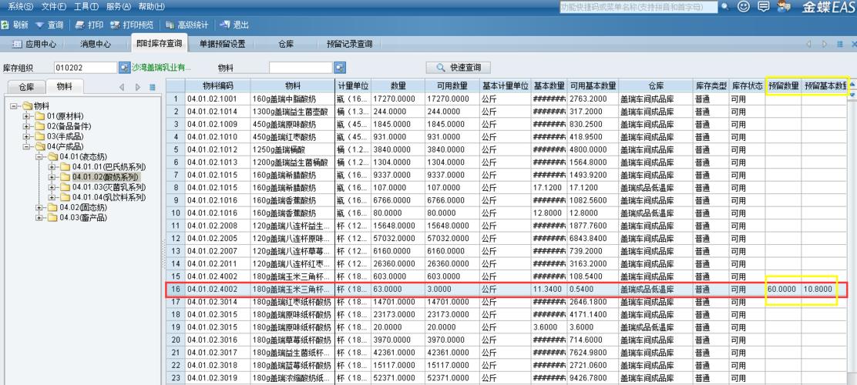This screenshot has height=385, width=857.
Task: Open the 服务(A) menu
Action: [x=119, y=7]
